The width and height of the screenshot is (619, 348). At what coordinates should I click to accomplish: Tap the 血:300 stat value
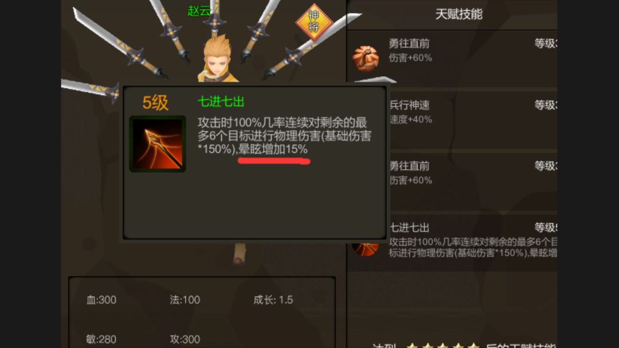click(x=101, y=300)
